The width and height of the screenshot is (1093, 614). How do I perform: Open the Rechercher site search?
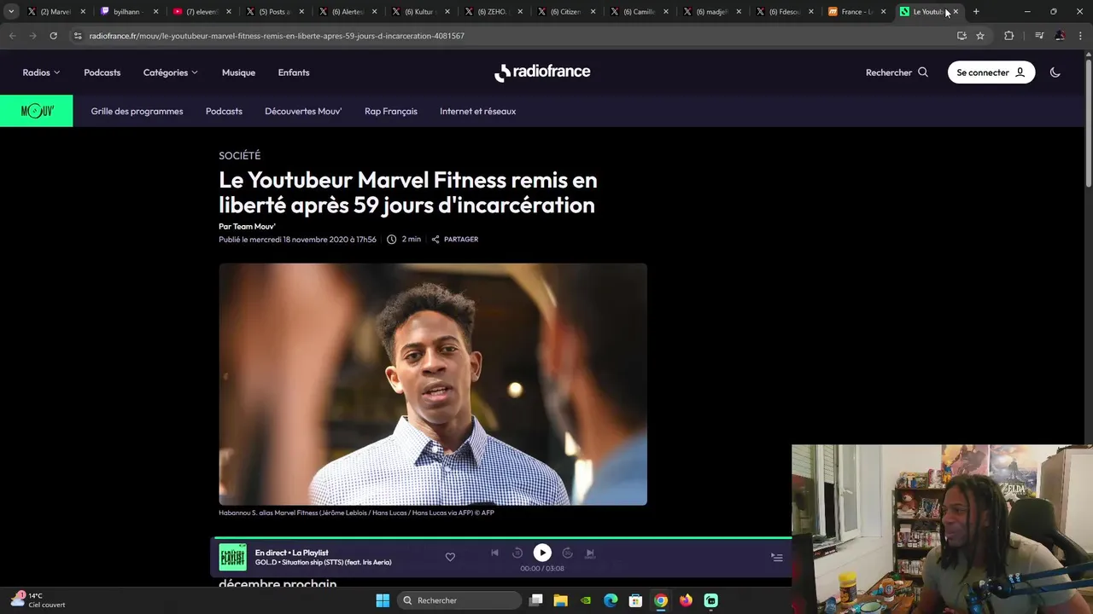click(897, 72)
